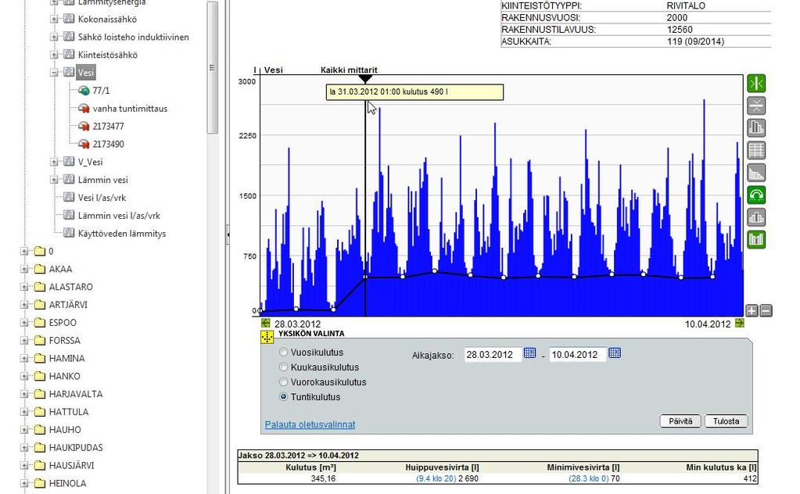Expand the AKAA folder
The image size is (800, 494).
(x=24, y=269)
